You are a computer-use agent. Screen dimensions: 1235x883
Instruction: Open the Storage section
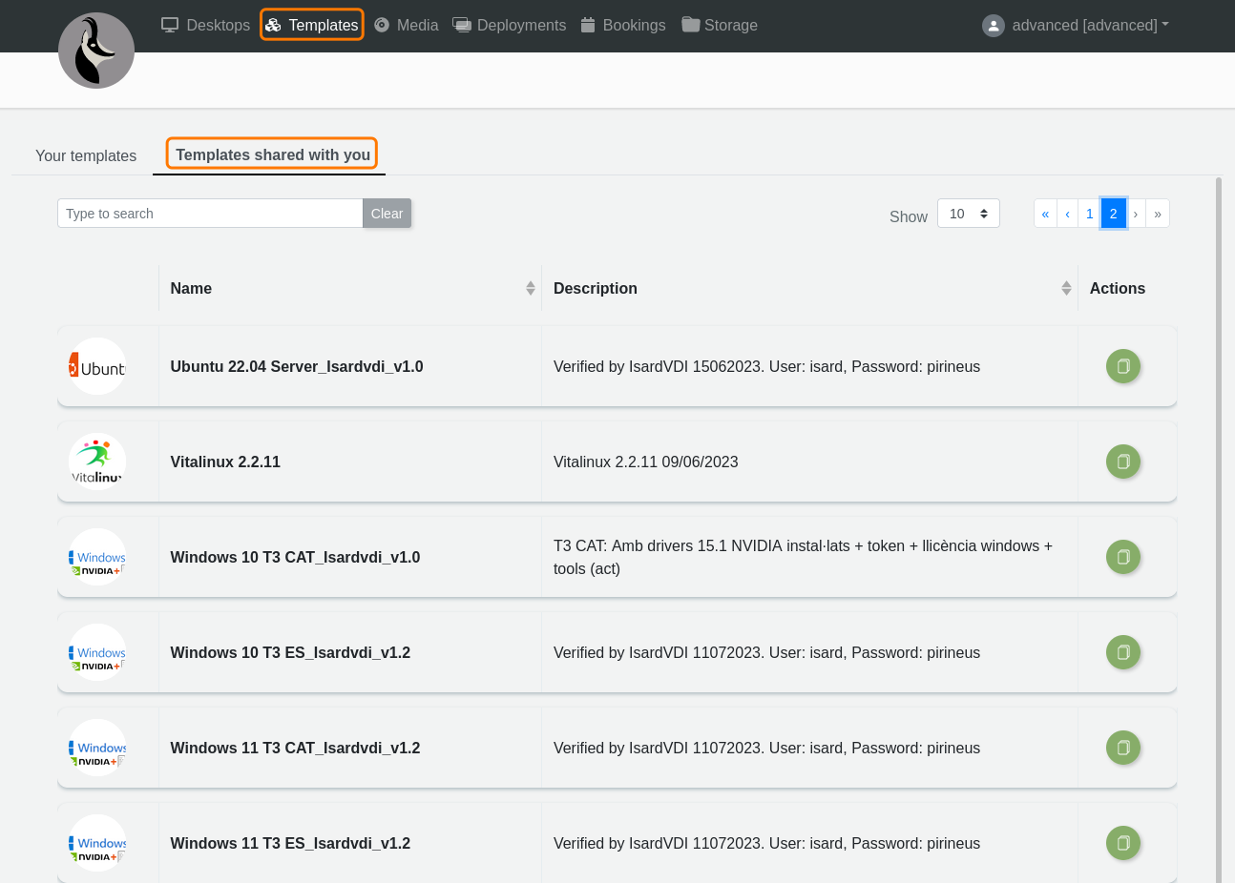coord(720,25)
